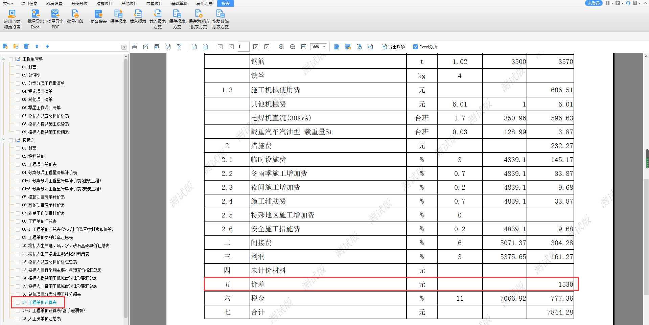Check the 02 投标总价 checkbox

(x=18, y=156)
